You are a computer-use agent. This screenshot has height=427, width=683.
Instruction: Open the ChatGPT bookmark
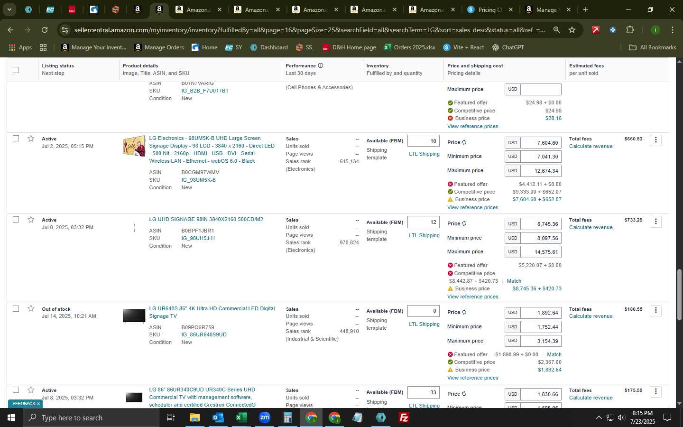click(x=508, y=47)
